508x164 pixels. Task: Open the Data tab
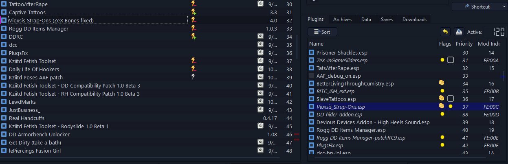[x=366, y=19]
